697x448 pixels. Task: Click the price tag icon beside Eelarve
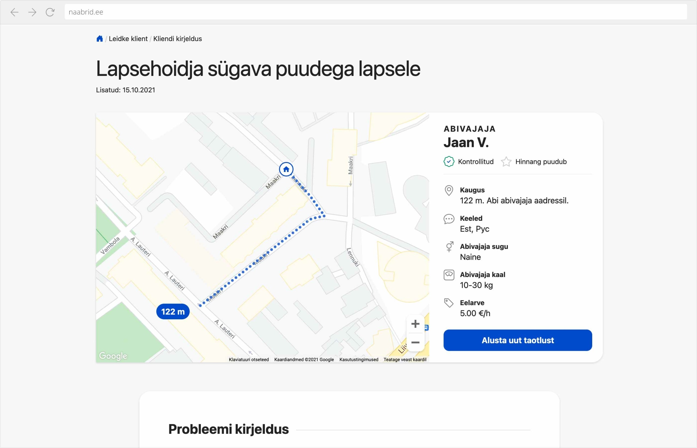449,303
